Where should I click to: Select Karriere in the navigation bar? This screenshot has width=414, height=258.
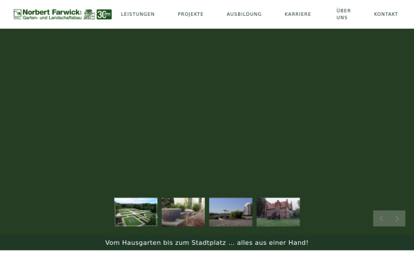point(297,14)
